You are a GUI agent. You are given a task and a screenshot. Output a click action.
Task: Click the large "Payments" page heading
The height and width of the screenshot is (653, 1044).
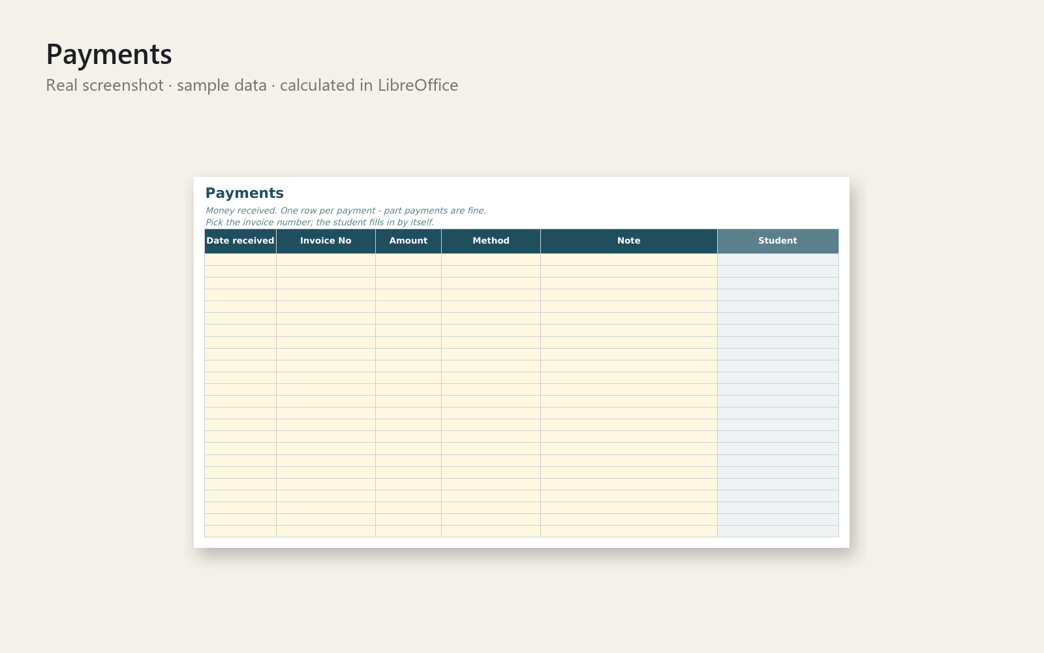(x=109, y=54)
